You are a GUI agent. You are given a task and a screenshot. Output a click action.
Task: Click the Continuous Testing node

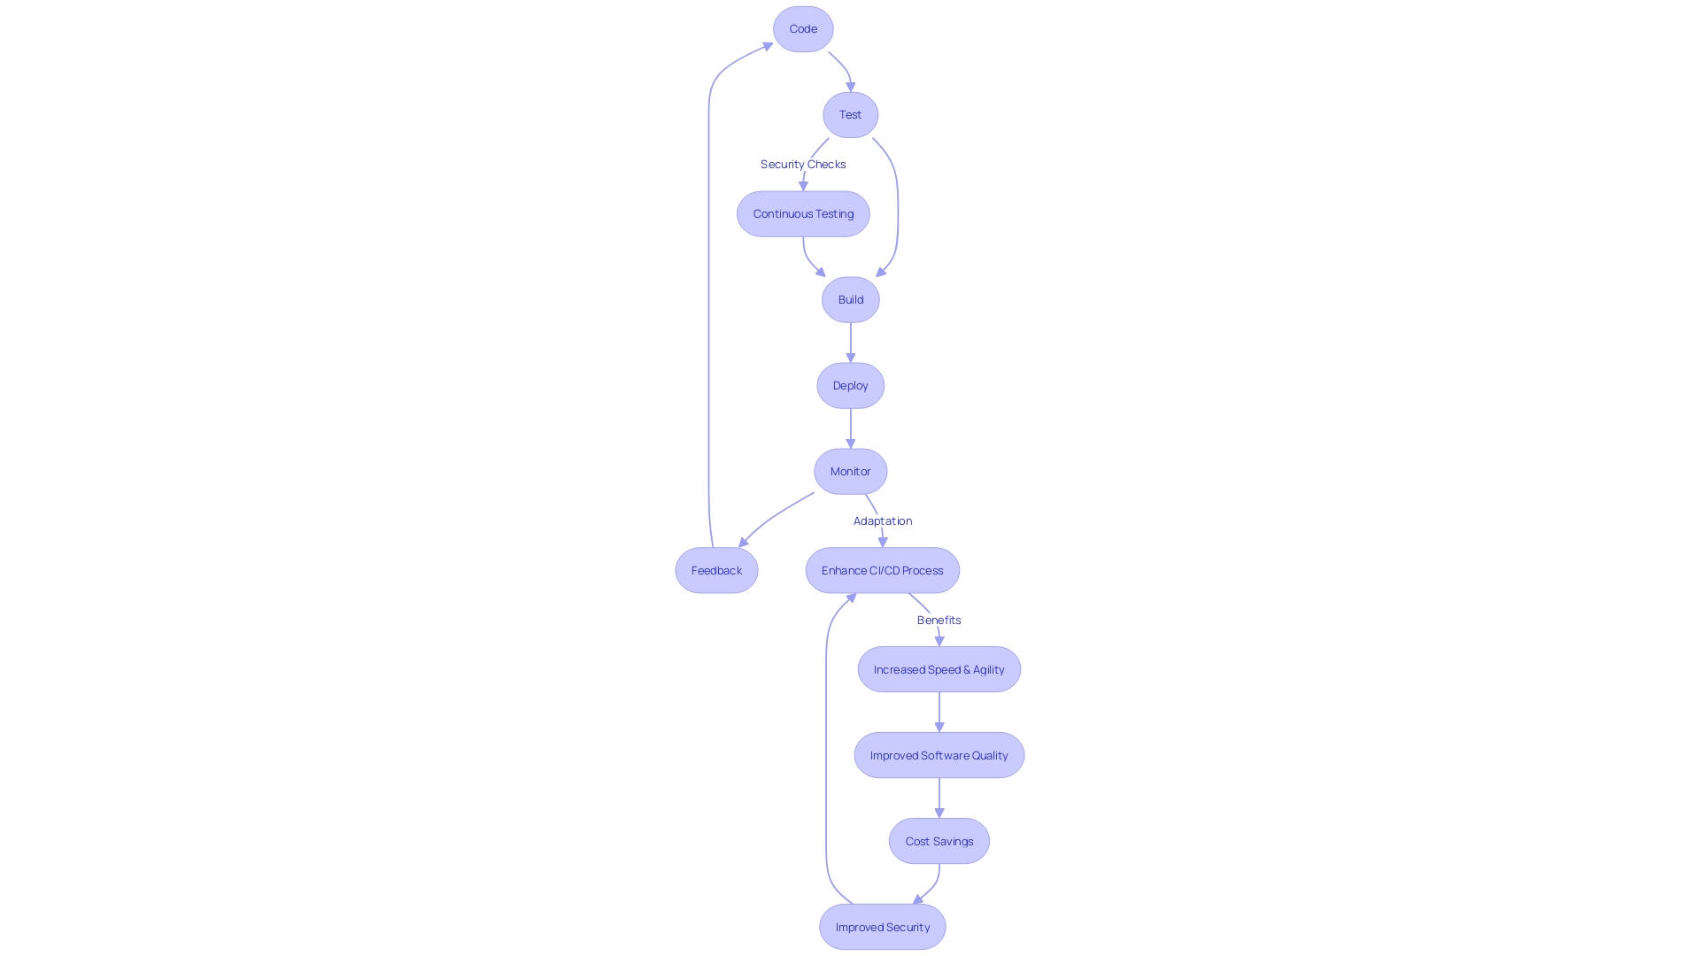pyautogui.click(x=803, y=212)
